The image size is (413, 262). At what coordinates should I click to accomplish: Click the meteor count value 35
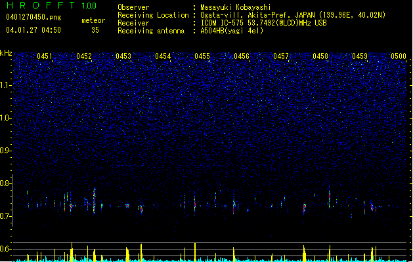coord(95,30)
